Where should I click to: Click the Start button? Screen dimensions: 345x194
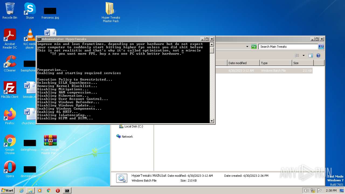point(7,190)
